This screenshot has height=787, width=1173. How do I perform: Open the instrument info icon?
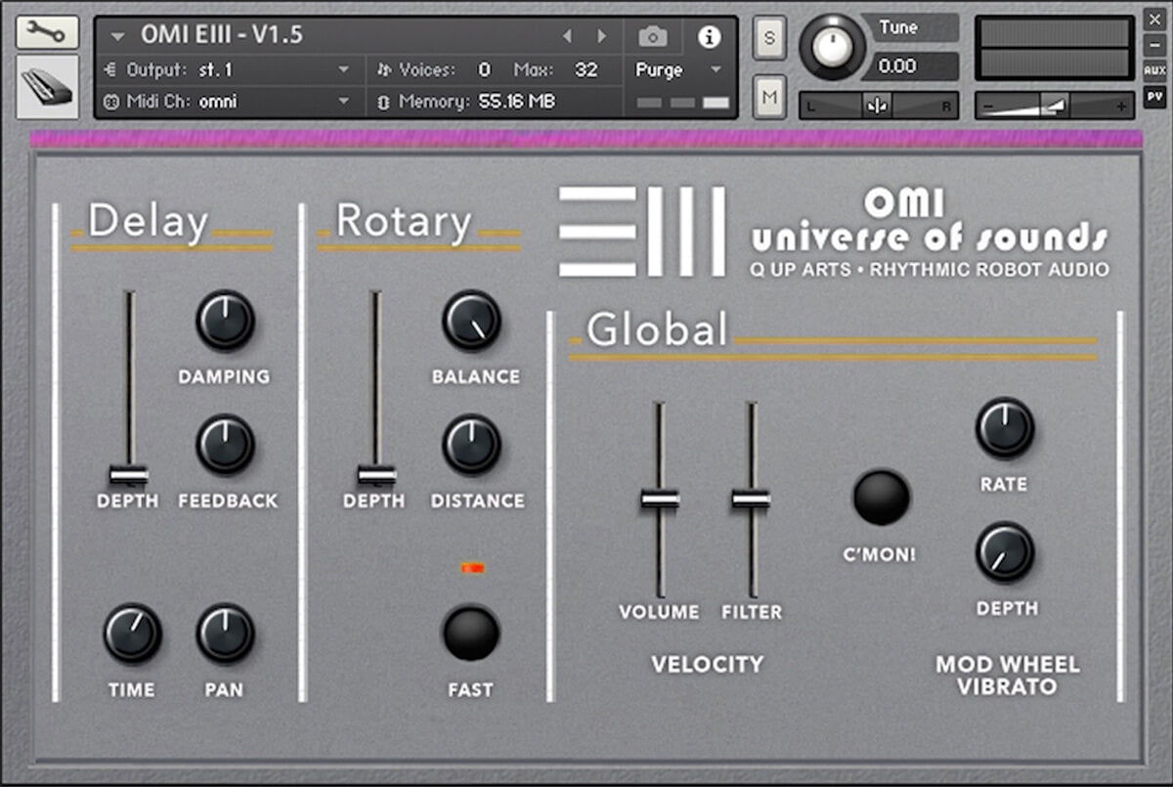pyautogui.click(x=708, y=37)
